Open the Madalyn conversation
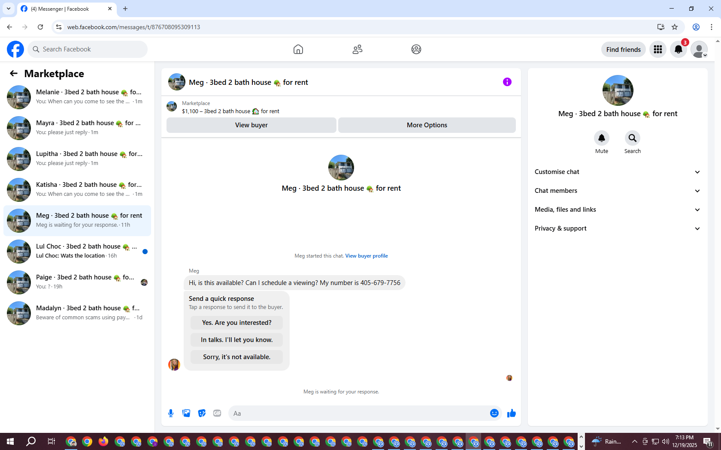Image resolution: width=721 pixels, height=450 pixels. [77, 313]
